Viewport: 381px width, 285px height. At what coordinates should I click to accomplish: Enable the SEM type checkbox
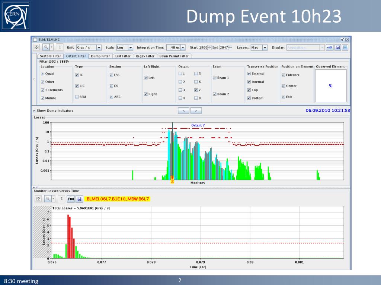tap(77, 97)
